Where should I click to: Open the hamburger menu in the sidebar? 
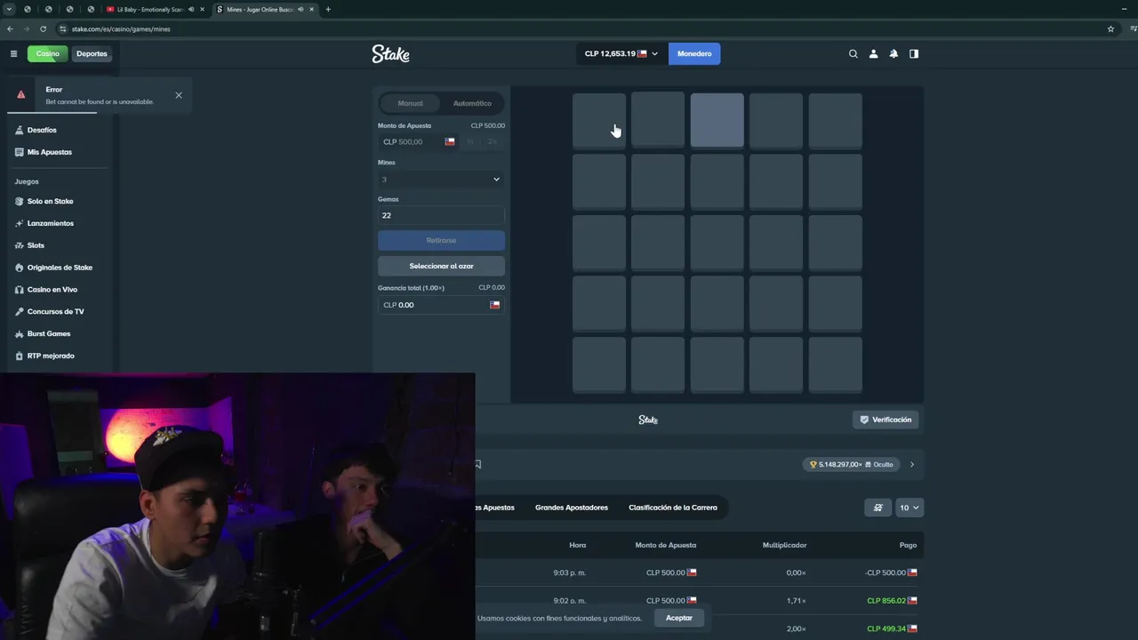click(x=13, y=53)
